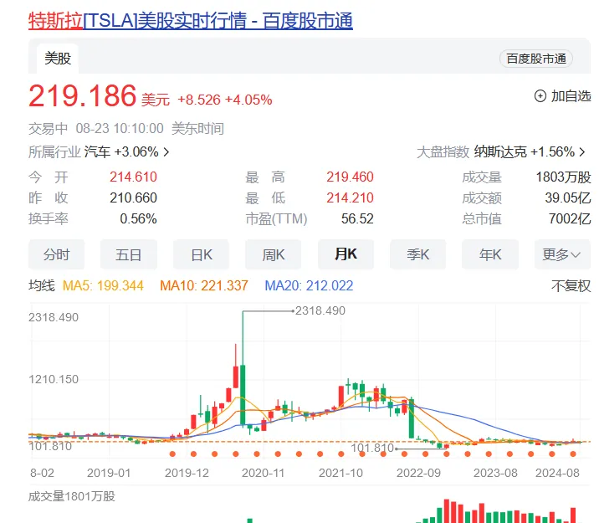Click the 2021-10 date axis label
The image size is (599, 523).
340,473
